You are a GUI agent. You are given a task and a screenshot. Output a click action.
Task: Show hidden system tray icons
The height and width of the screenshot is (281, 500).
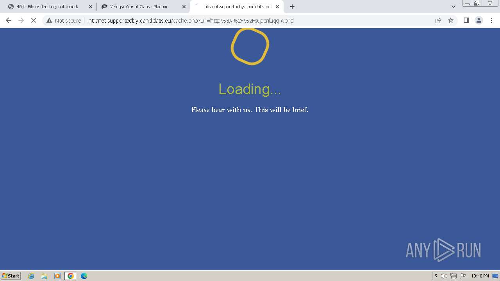[436, 276]
